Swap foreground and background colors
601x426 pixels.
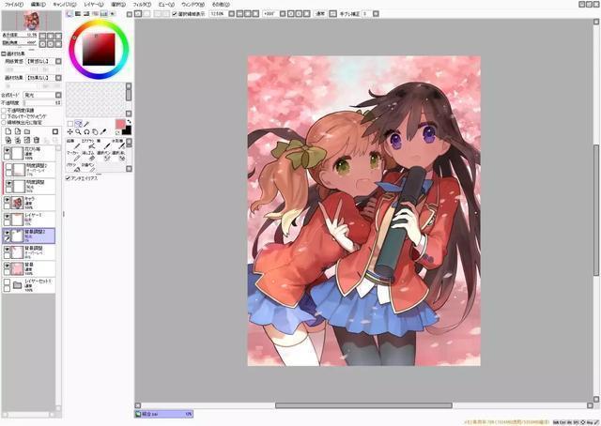pos(129,122)
